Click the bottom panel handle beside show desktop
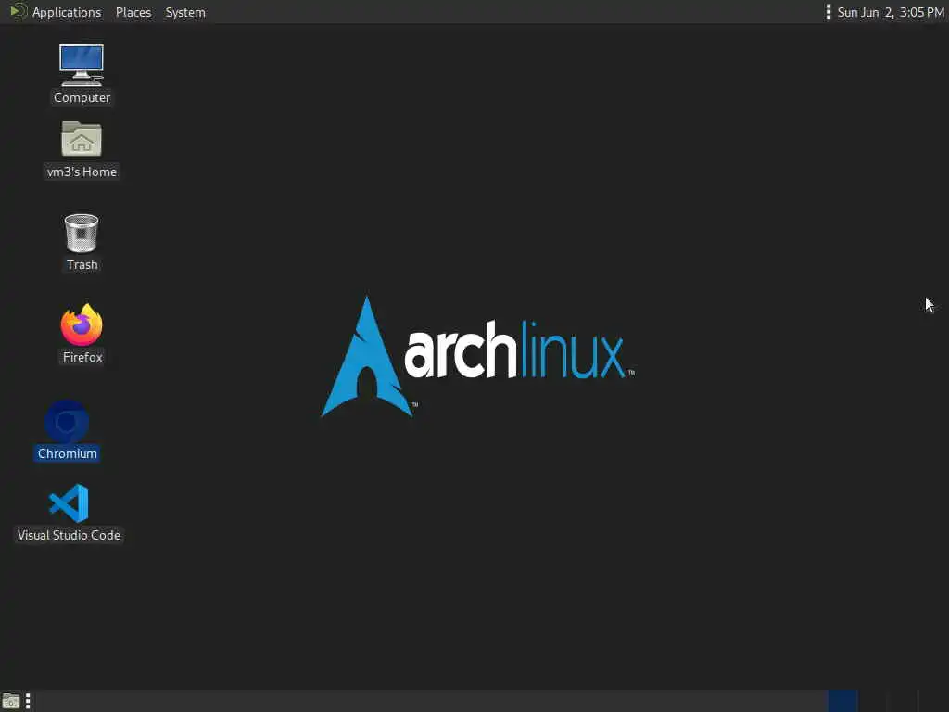The height and width of the screenshot is (712, 949). (x=28, y=701)
